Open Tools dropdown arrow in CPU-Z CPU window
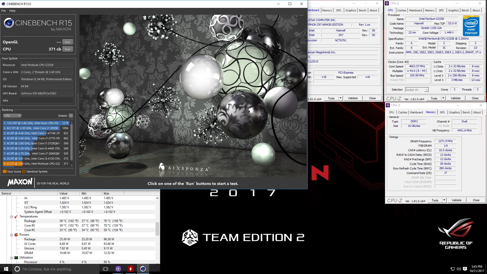This screenshot has height=274, width=487. click(x=443, y=98)
